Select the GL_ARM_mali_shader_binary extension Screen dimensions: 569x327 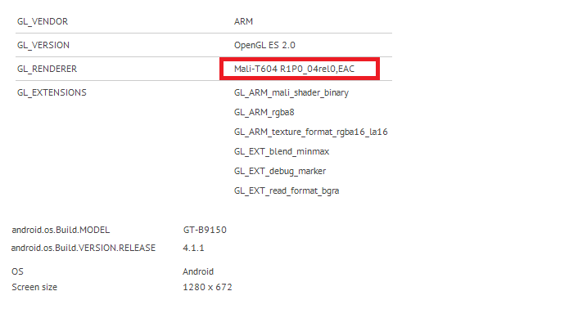(291, 92)
